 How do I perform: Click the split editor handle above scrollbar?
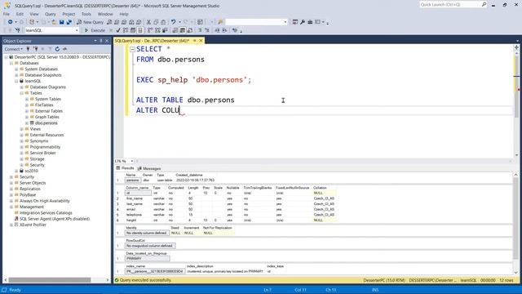pyautogui.click(x=516, y=47)
